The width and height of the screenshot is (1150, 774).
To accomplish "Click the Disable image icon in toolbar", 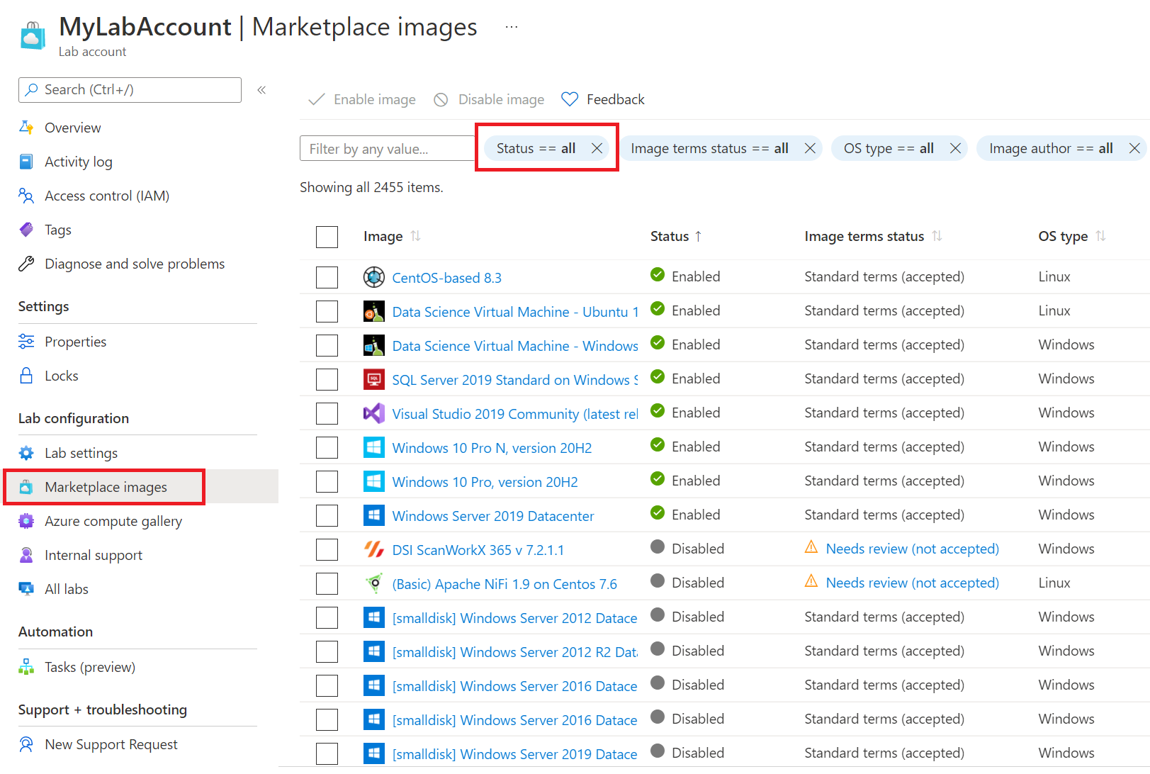I will (441, 100).
